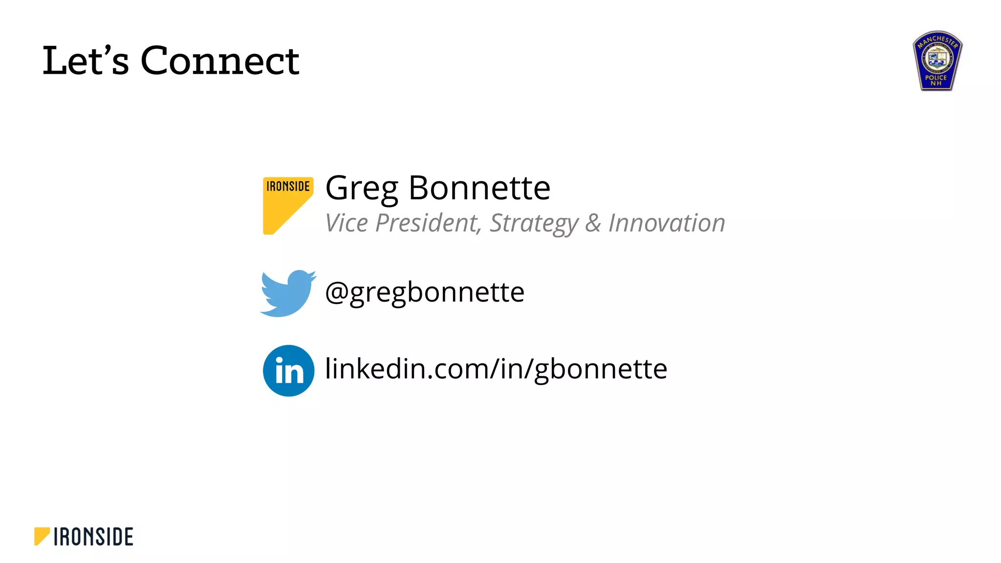Viewport: 1001px width, 563px height.
Task: Click the Twitter bird icon
Action: tap(288, 293)
